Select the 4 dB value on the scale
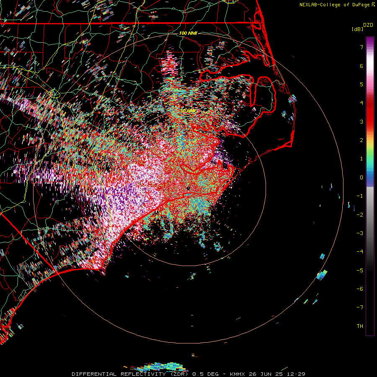The height and width of the screenshot is (377, 377). coord(362,103)
